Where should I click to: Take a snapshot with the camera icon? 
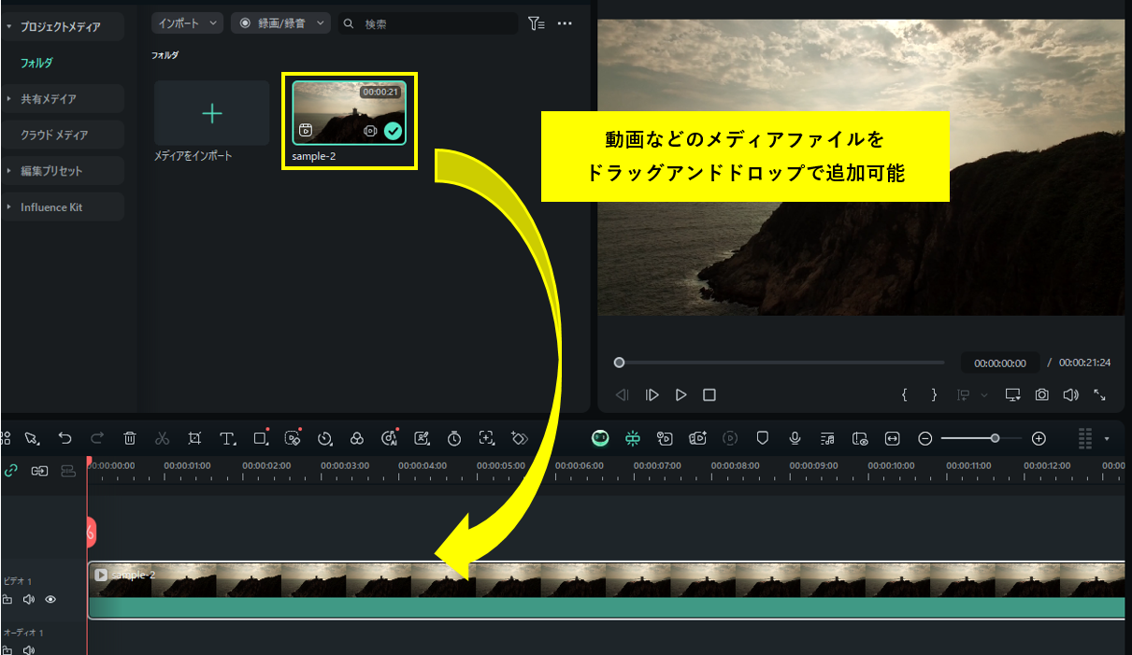pyautogui.click(x=1041, y=395)
